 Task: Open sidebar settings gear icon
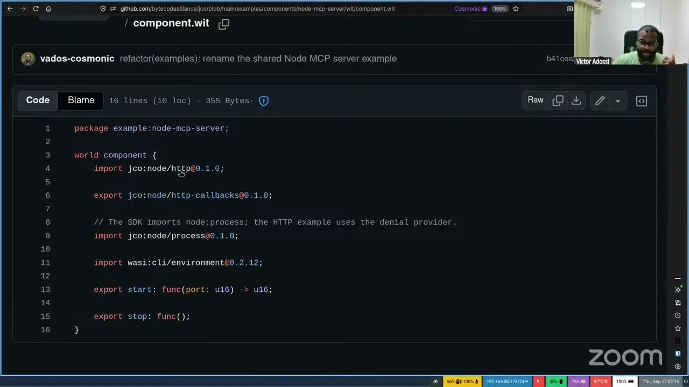[x=678, y=367]
